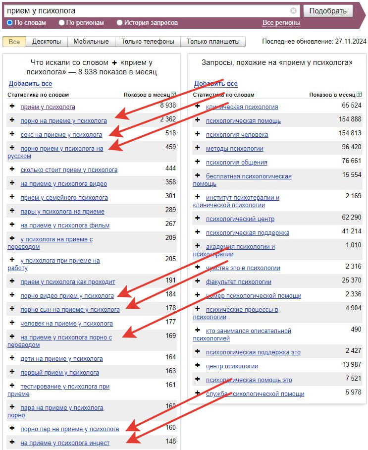The image size is (368, 450).
Task: Click the '444' impressions value
Action: pos(170,168)
